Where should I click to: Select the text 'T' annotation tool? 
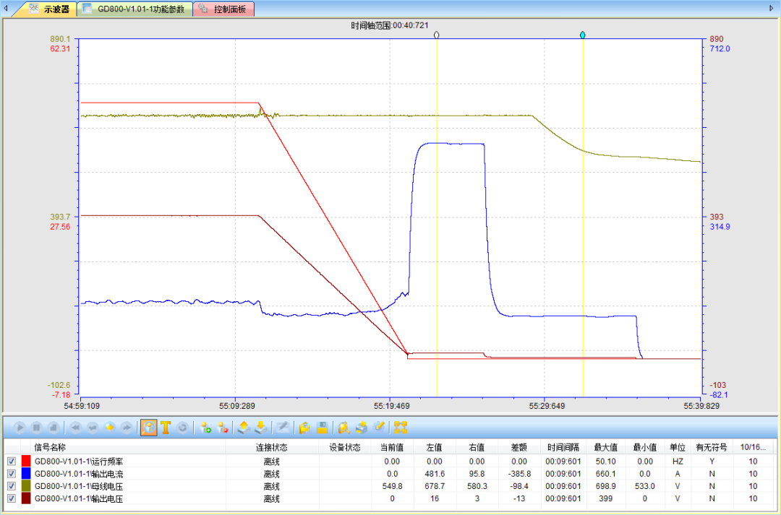pos(166,428)
